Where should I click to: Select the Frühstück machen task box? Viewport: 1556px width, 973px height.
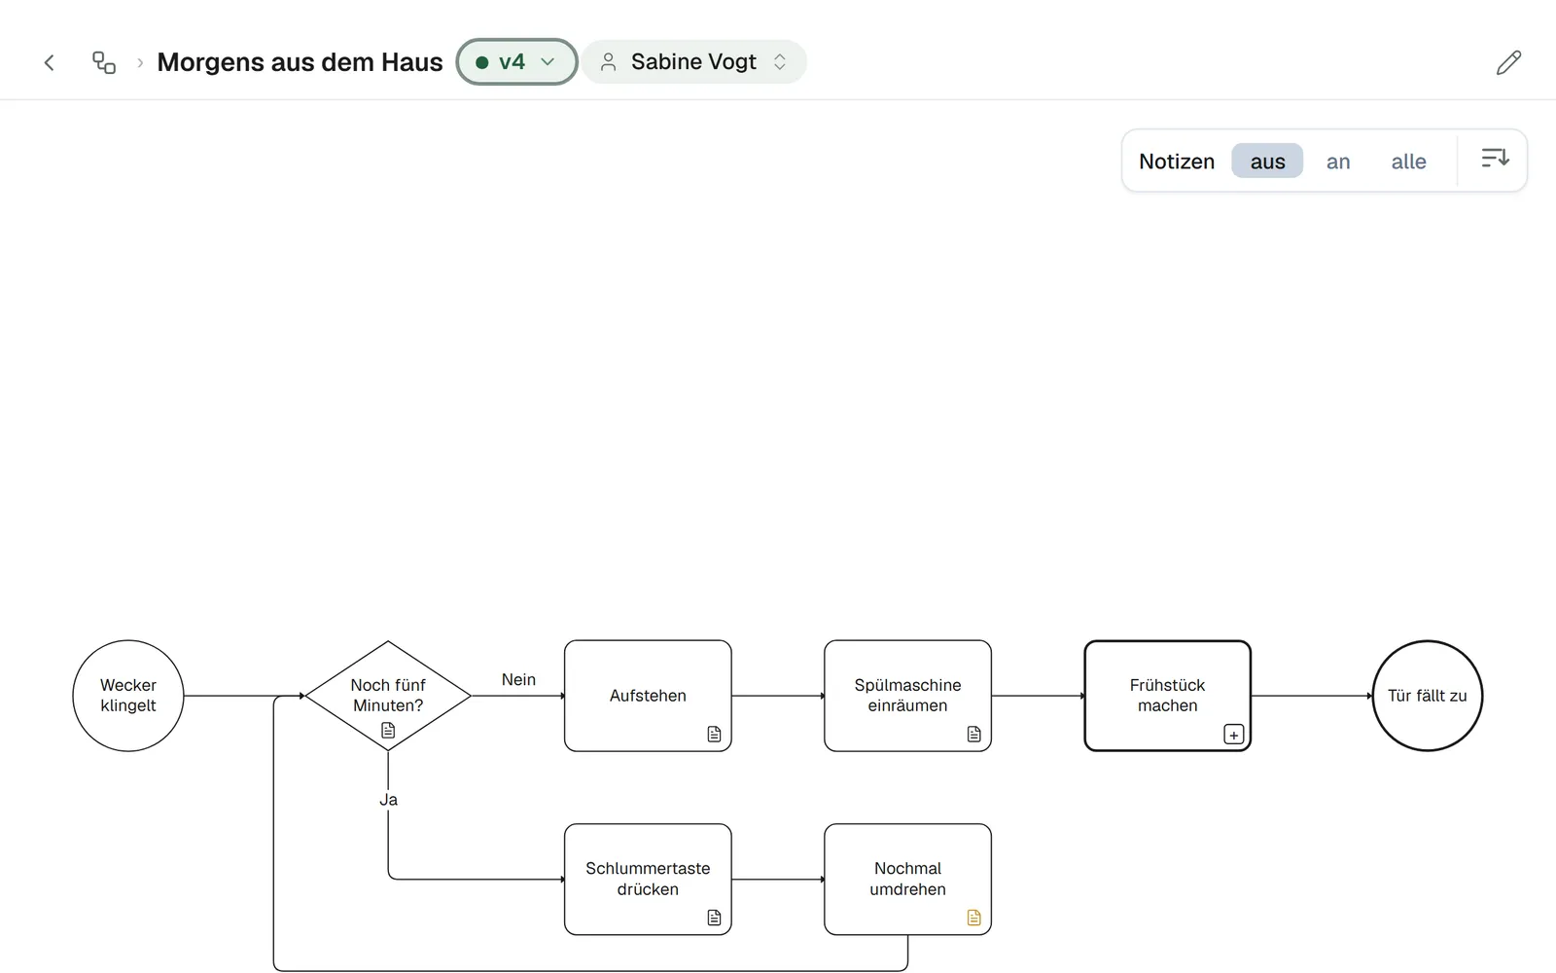1168,696
